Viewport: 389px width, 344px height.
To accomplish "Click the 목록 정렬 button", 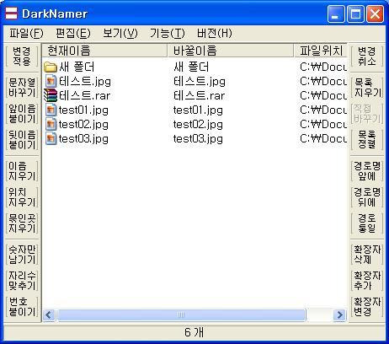I will pos(367,140).
